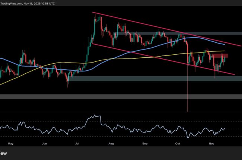Click the Oct label on time axis

point(178,143)
